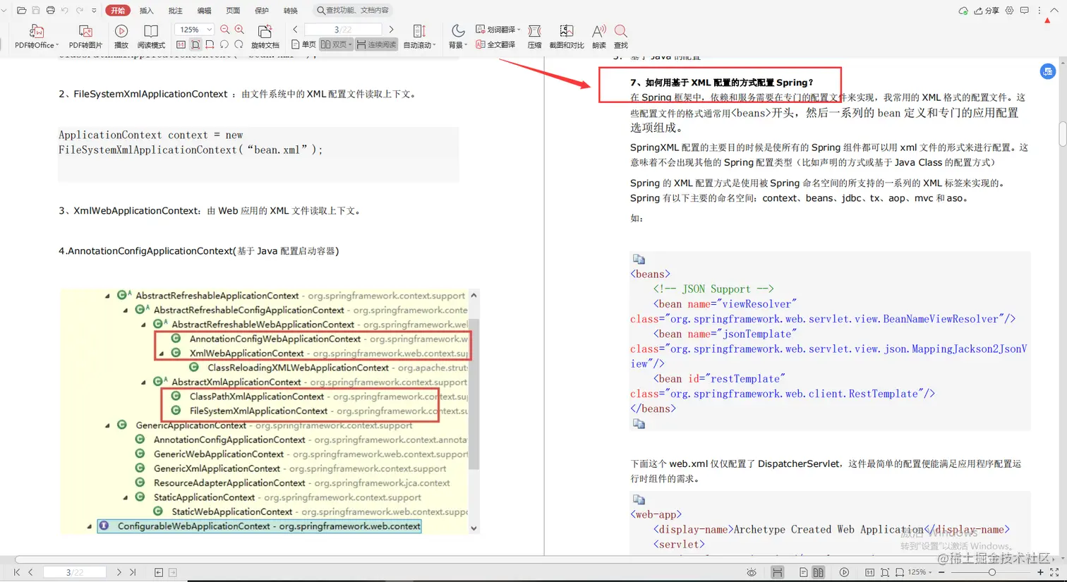Viewport: 1067px width, 582px height.
Task: Click the print icon in quick access bar
Action: [x=50, y=11]
